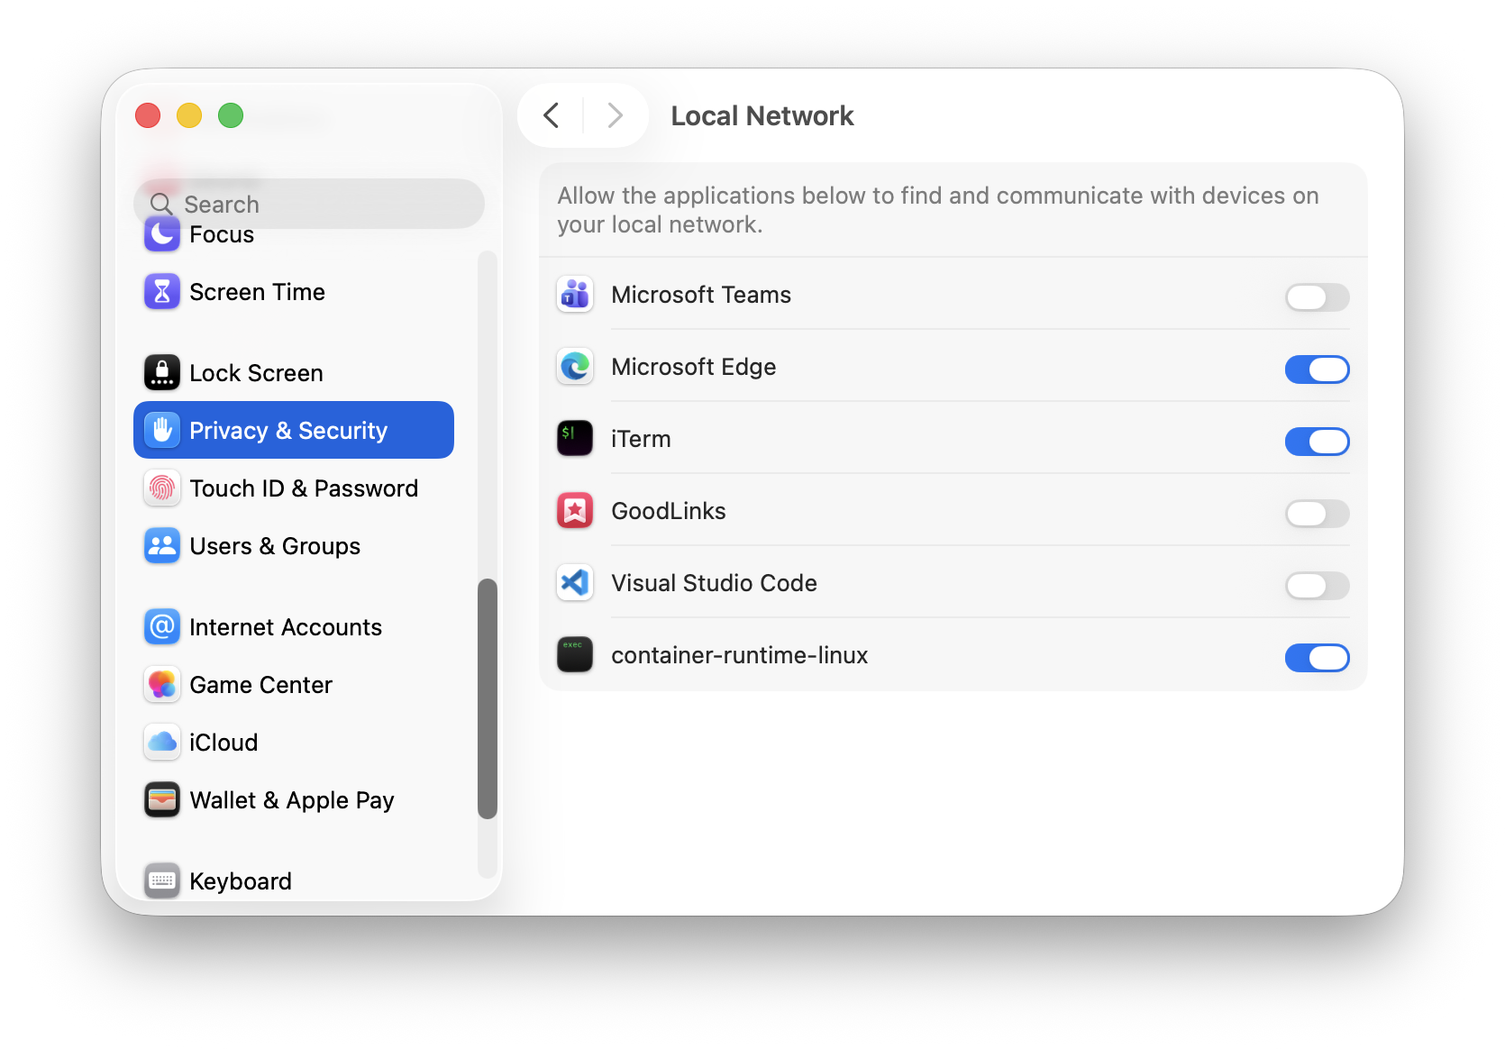Click the Microsoft Teams app icon
This screenshot has width=1505, height=1049.
click(575, 295)
